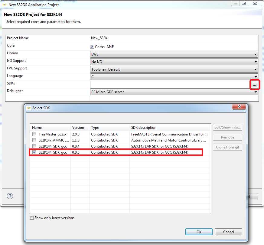Image resolution: width=264 pixels, height=245 pixels.
Task: Click the NXP icon in Select SDK title
Action: [x=29, y=108]
